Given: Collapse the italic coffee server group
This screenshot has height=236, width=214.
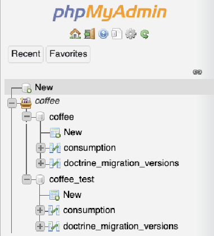Looking at the screenshot, I should pos(12,103).
